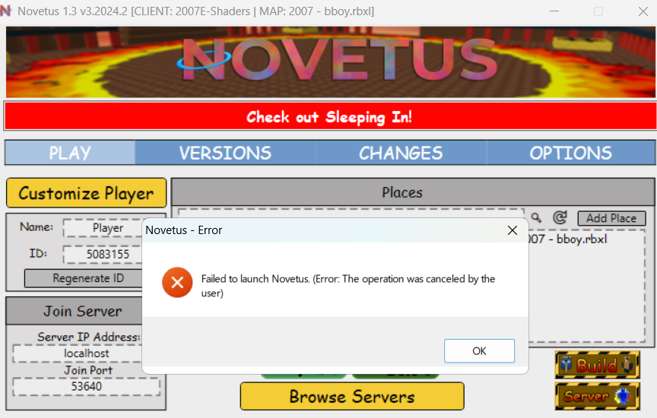
Task: Select the PLAY tab
Action: [x=70, y=153]
